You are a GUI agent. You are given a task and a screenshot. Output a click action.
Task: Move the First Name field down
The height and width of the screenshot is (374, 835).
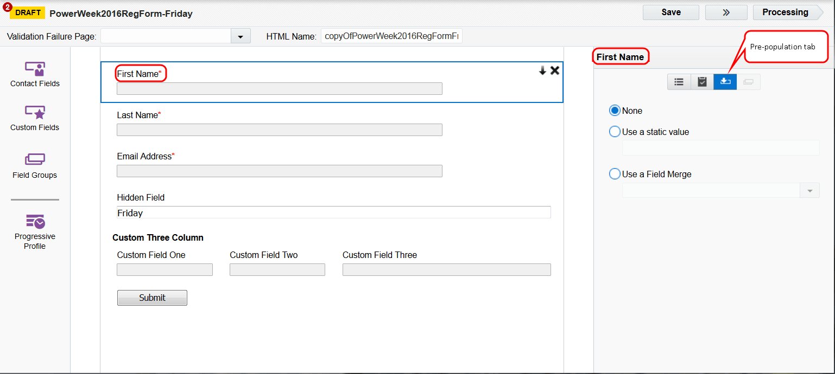tap(542, 70)
